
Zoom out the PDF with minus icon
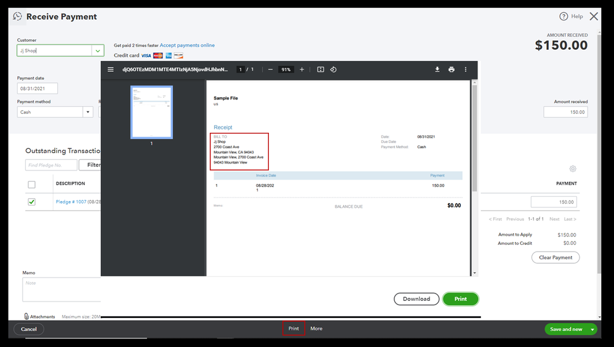(270, 70)
